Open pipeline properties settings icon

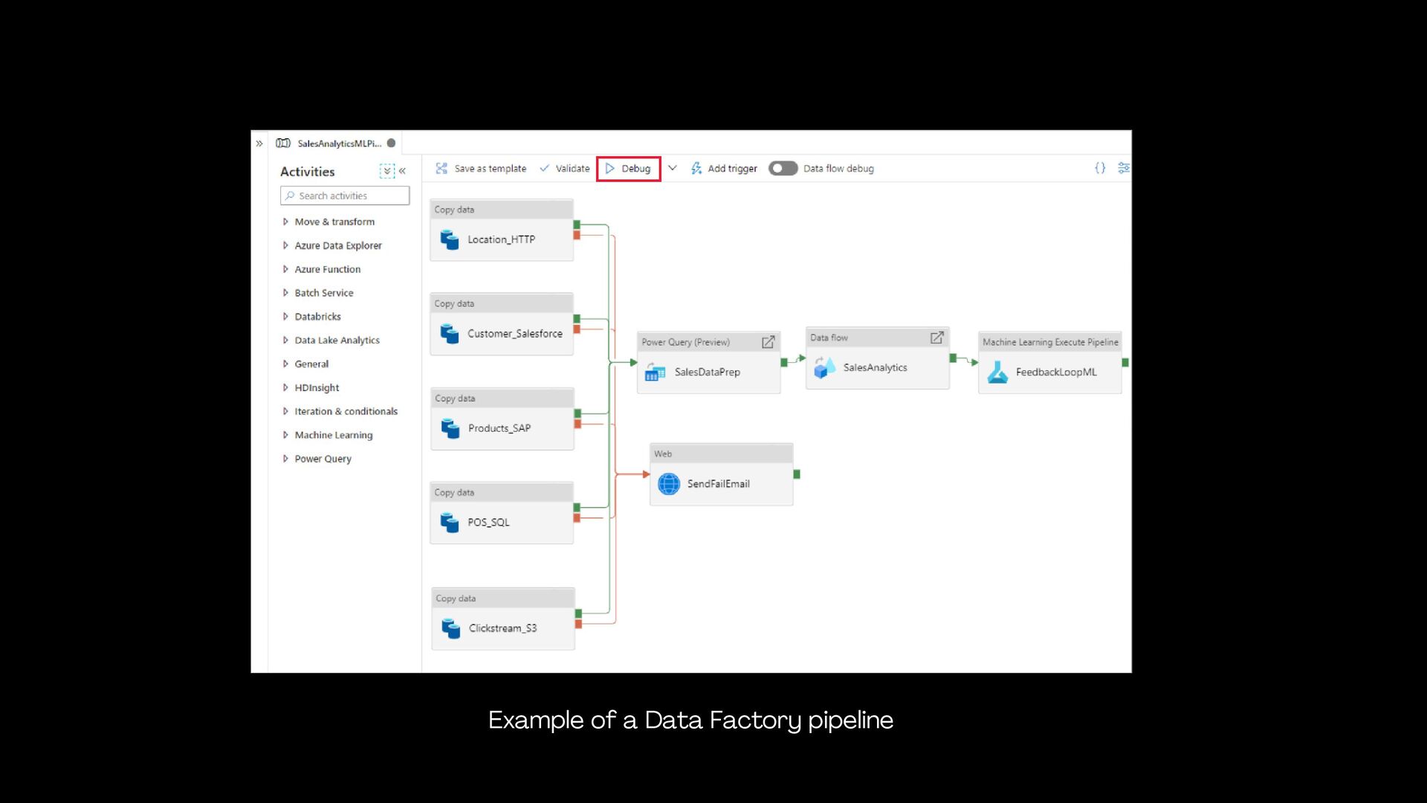[1123, 168]
